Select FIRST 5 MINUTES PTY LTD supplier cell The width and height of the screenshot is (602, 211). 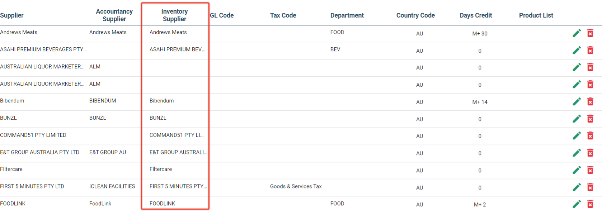point(32,186)
